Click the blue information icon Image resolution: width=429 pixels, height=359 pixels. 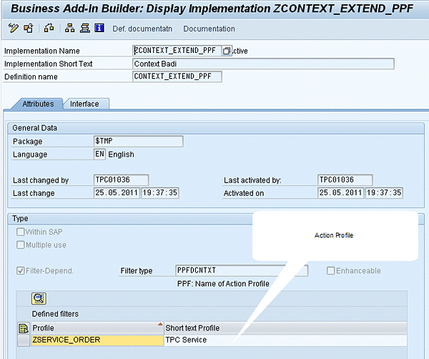(x=99, y=29)
